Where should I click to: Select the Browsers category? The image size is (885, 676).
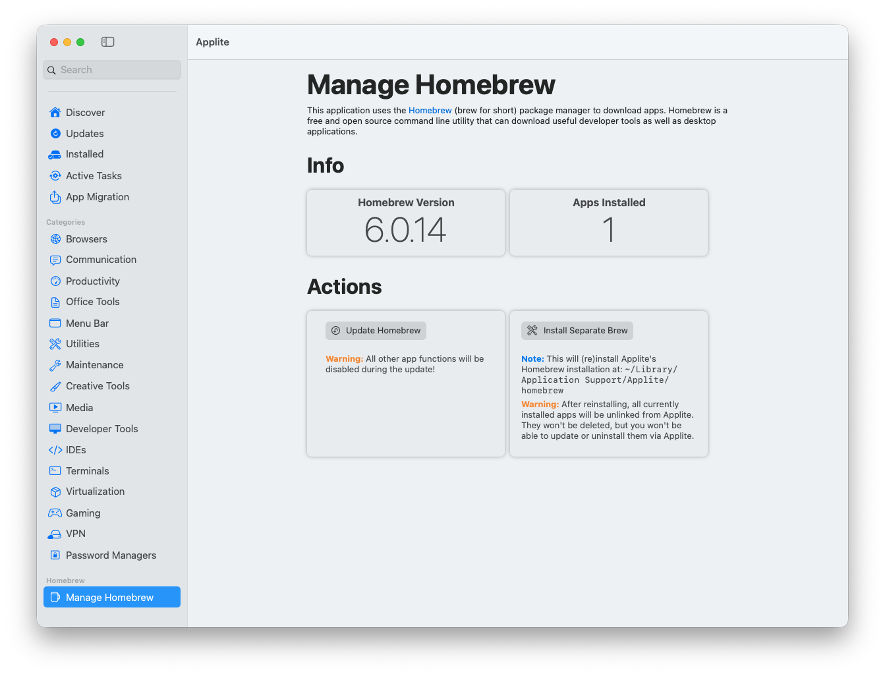pyautogui.click(x=112, y=239)
